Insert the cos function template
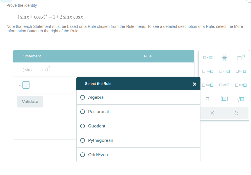 pyautogui.click(x=208, y=71)
